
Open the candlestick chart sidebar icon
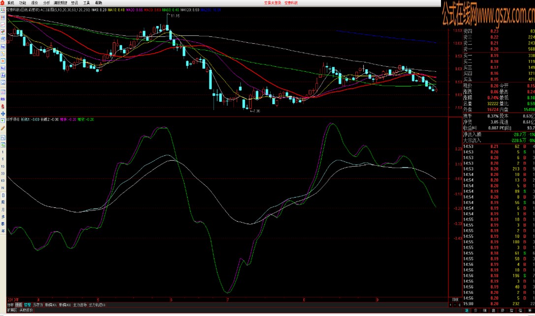3,32
